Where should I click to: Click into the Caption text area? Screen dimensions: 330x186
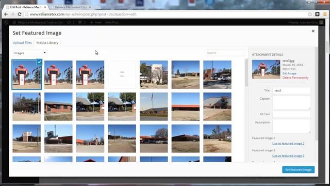coord(291,103)
